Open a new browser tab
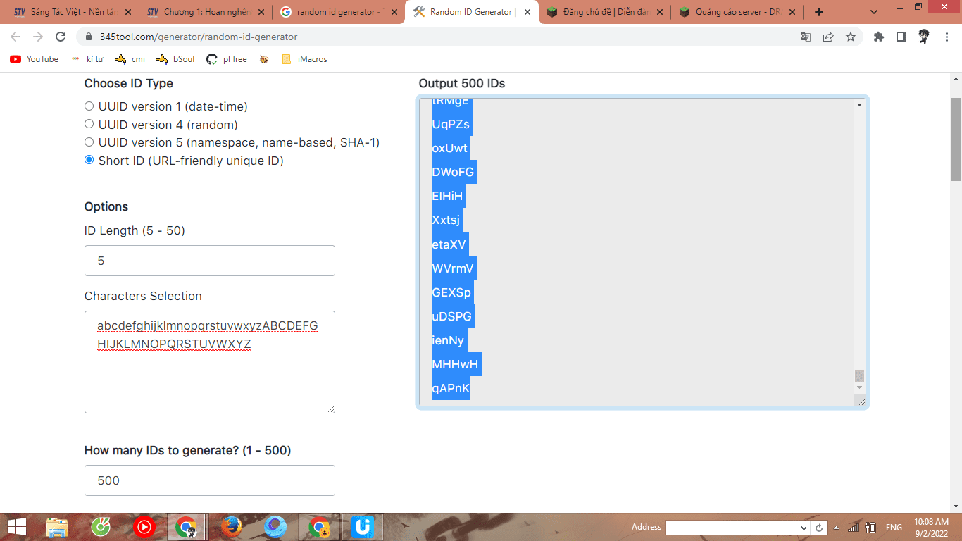Screen dimensions: 962x541 (818, 12)
